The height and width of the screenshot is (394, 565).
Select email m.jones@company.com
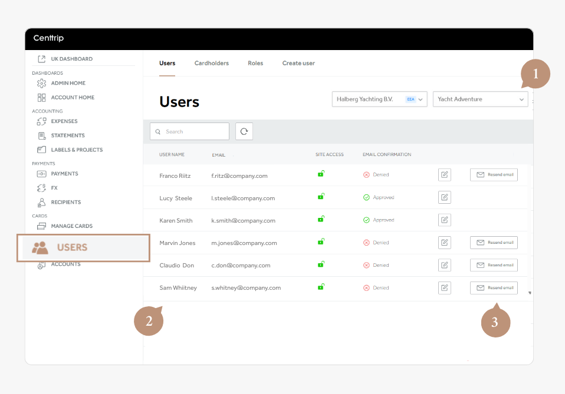(244, 243)
